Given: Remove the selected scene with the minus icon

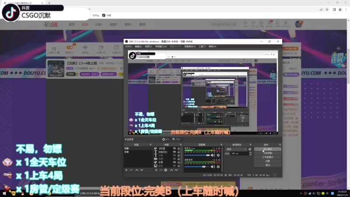Looking at the screenshot, I should tap(131, 170).
